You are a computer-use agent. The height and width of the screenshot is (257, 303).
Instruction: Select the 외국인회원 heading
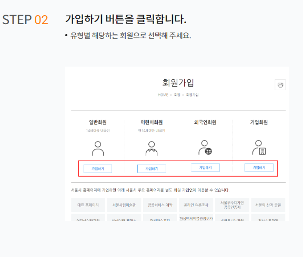click(x=205, y=122)
